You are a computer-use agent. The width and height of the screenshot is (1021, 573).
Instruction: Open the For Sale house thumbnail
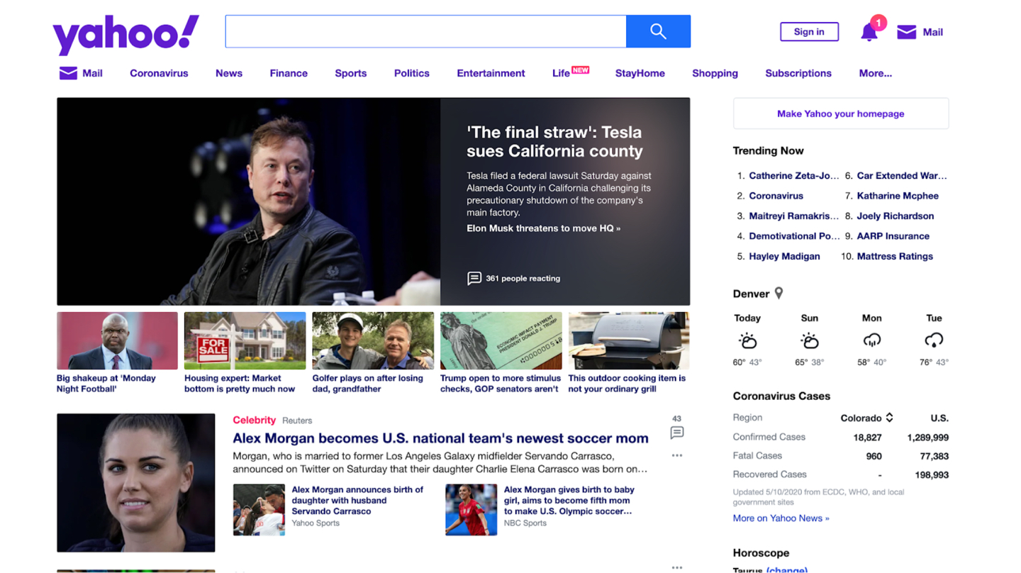[245, 341]
